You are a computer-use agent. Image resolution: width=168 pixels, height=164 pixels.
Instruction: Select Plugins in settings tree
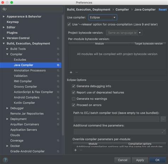(x=12, y=33)
